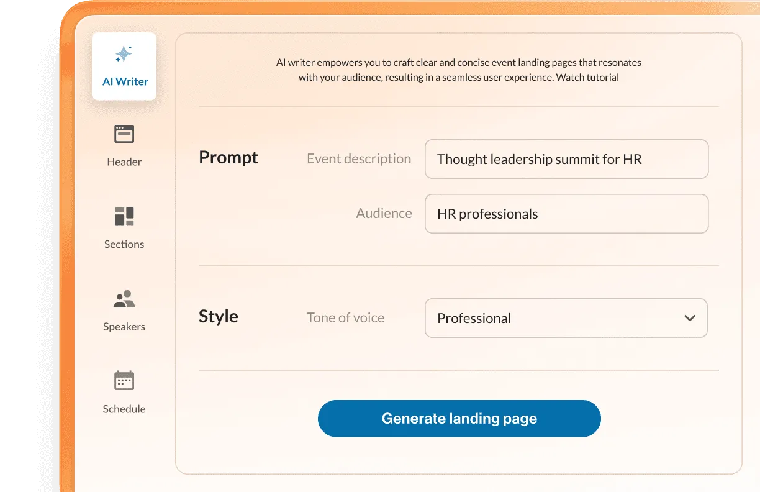Viewport: 760px width, 492px height.
Task: Select the browser-window icon above Header label
Action: (x=124, y=133)
